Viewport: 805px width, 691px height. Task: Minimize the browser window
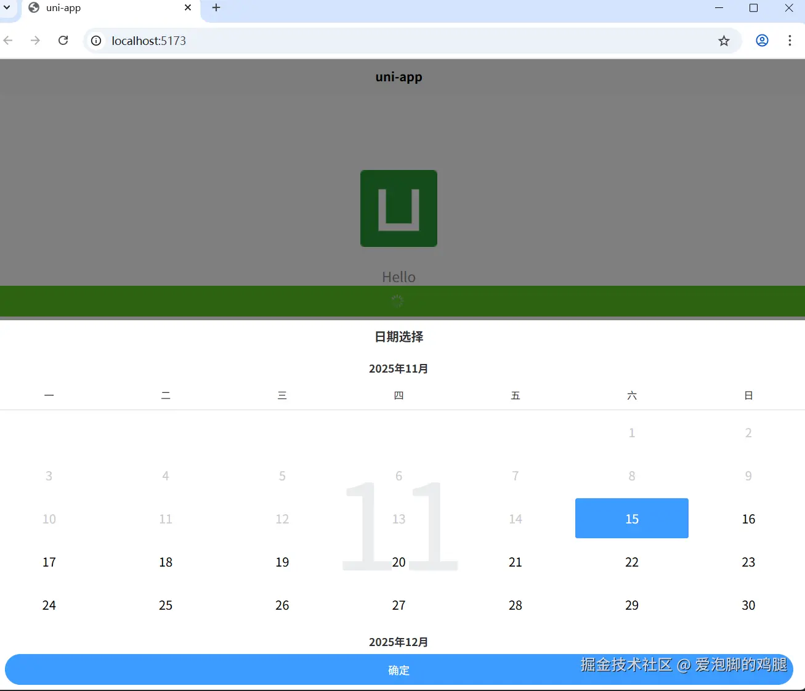click(719, 8)
